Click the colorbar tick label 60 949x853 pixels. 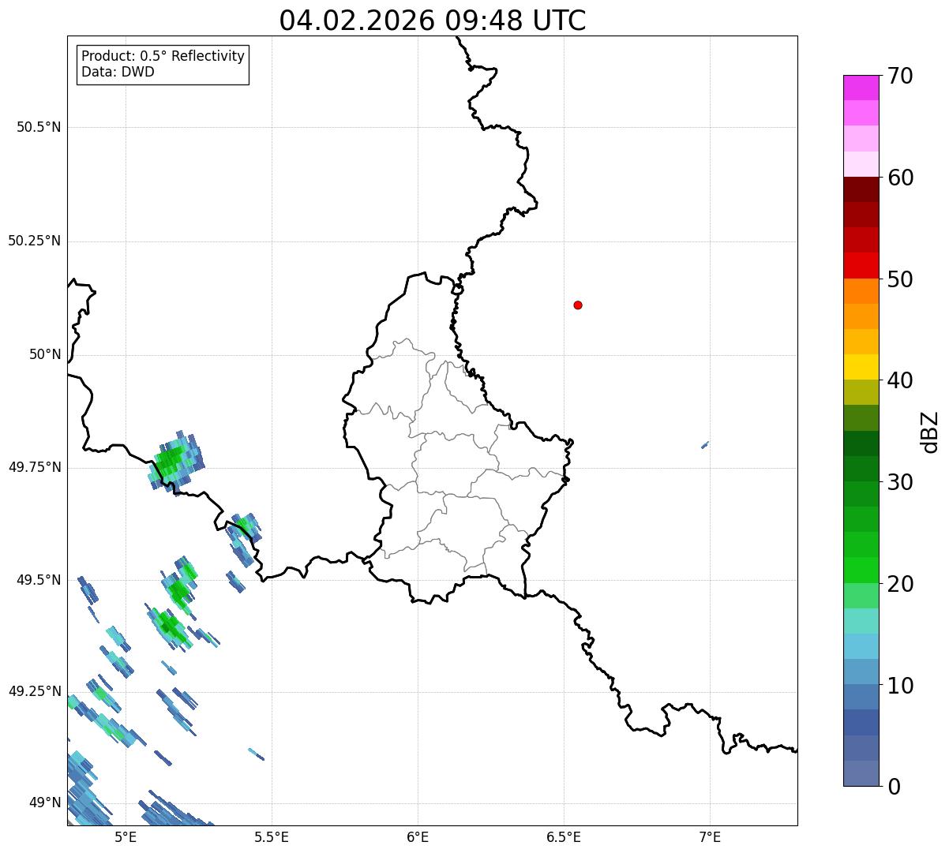(900, 178)
